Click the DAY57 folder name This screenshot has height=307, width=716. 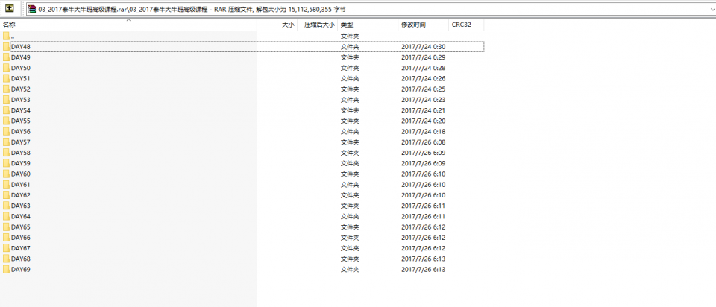tap(21, 142)
